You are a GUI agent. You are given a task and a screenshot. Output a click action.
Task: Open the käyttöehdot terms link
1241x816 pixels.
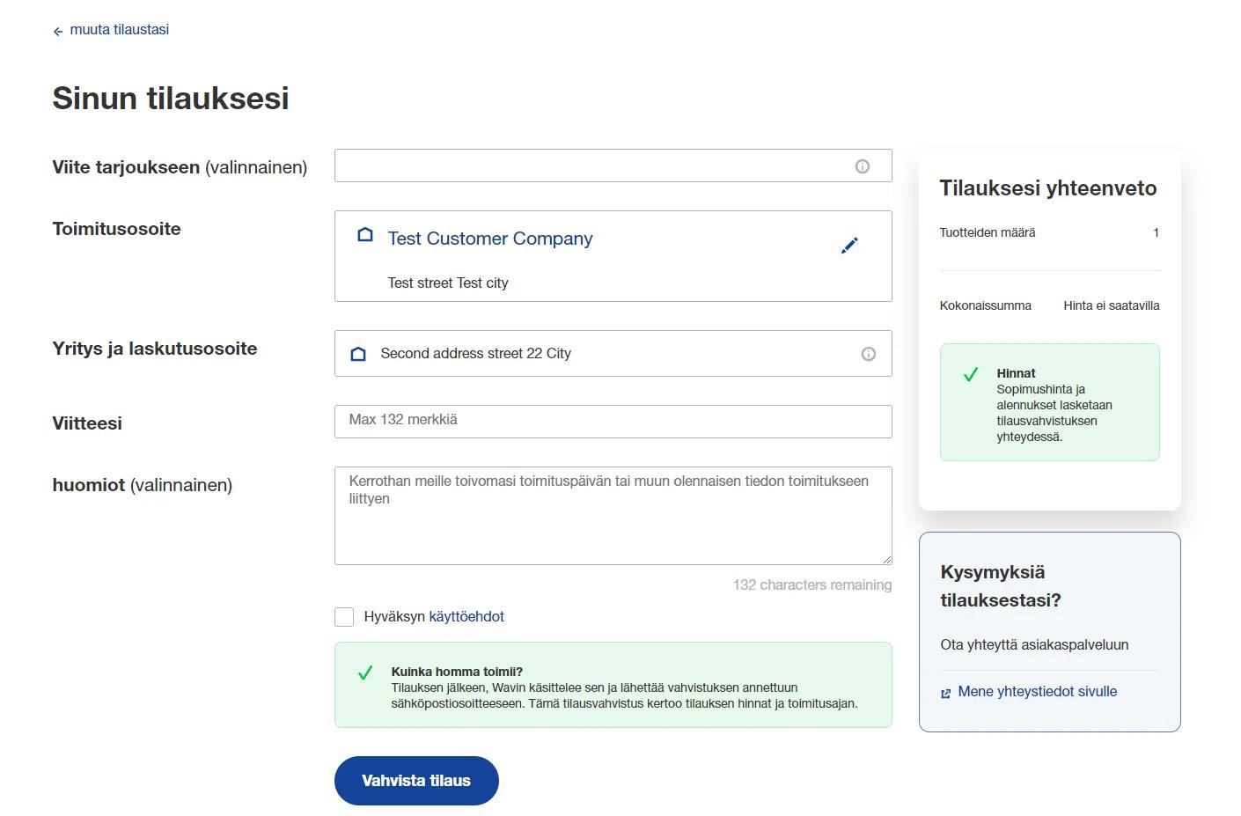pos(466,616)
